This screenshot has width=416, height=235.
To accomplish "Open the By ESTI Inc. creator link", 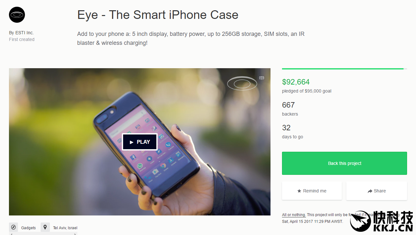I will pos(21,33).
